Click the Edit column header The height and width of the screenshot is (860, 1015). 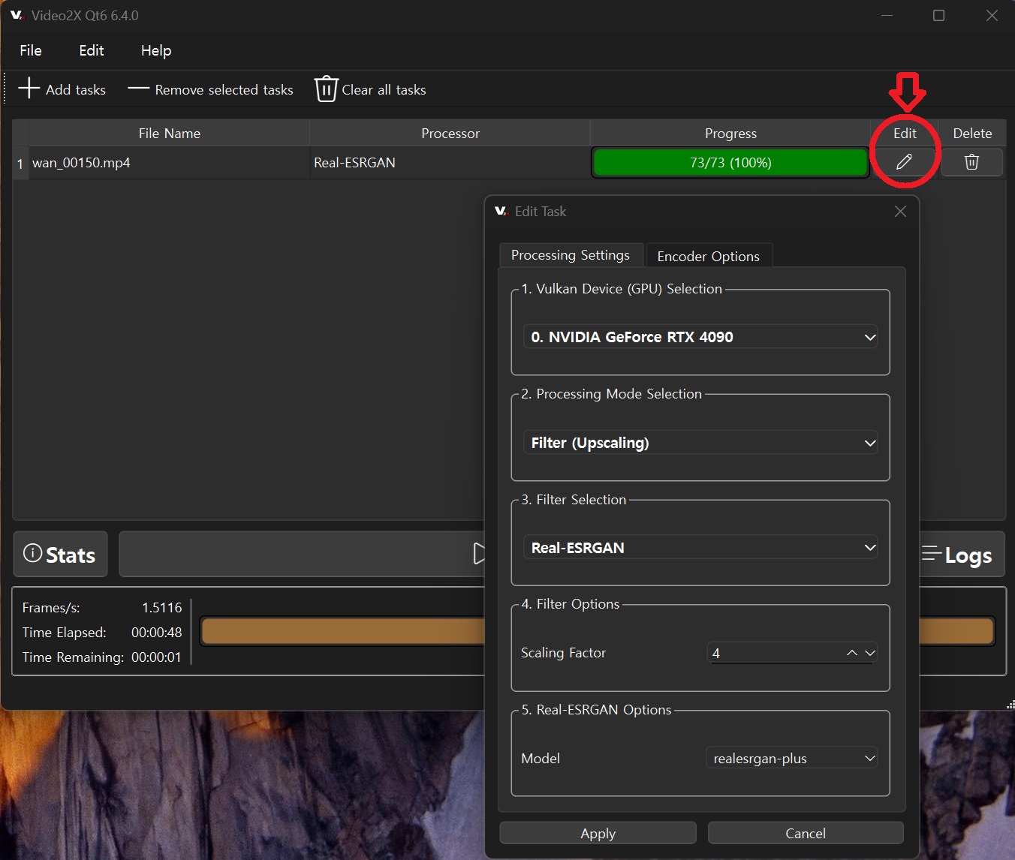(905, 133)
